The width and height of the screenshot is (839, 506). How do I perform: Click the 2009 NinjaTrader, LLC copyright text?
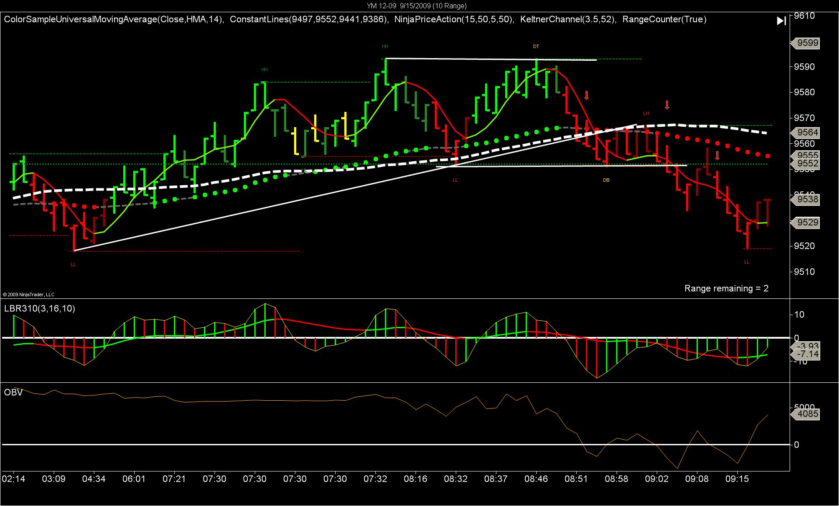tap(28, 295)
